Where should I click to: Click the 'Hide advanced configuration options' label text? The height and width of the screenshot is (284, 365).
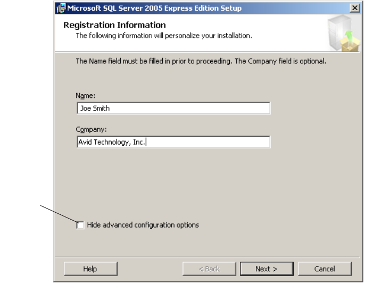(x=143, y=225)
